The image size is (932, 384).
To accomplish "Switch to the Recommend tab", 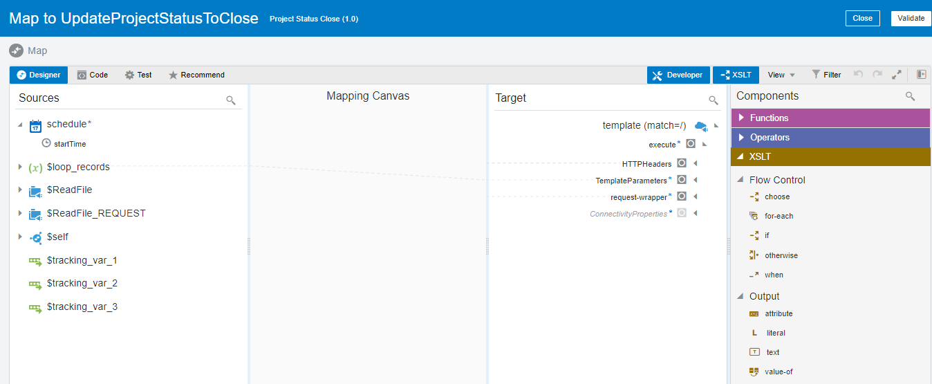I will point(196,75).
